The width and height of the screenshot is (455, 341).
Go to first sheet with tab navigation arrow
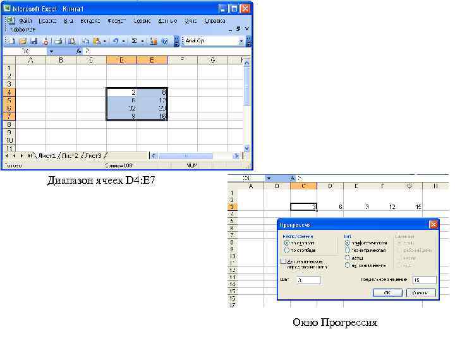tap(7, 156)
